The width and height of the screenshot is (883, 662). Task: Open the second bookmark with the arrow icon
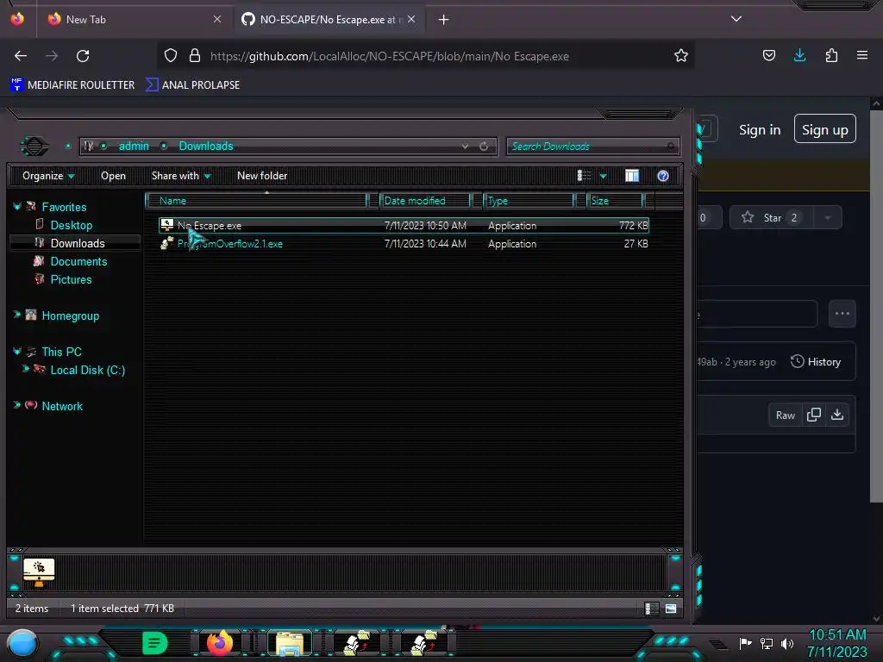[x=192, y=85]
